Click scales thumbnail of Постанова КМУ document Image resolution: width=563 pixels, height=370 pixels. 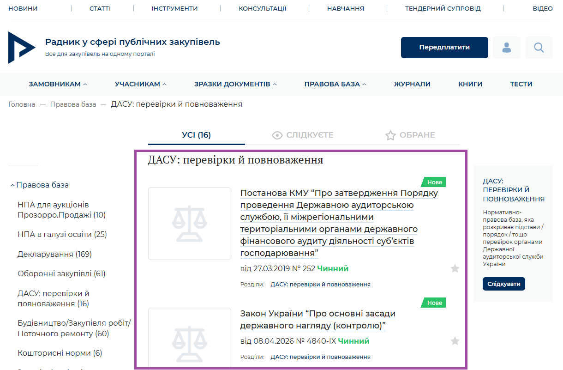point(190,224)
